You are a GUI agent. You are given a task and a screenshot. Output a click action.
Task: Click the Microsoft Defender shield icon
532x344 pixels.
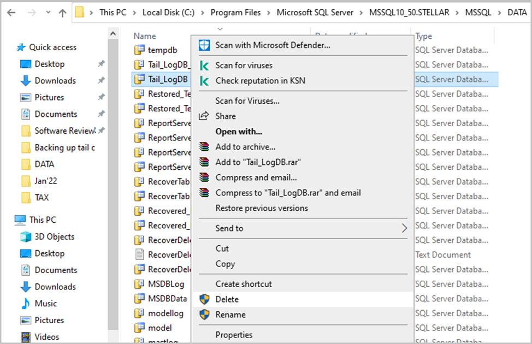(204, 45)
